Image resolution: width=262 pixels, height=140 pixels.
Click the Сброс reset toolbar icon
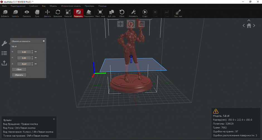[122, 13]
